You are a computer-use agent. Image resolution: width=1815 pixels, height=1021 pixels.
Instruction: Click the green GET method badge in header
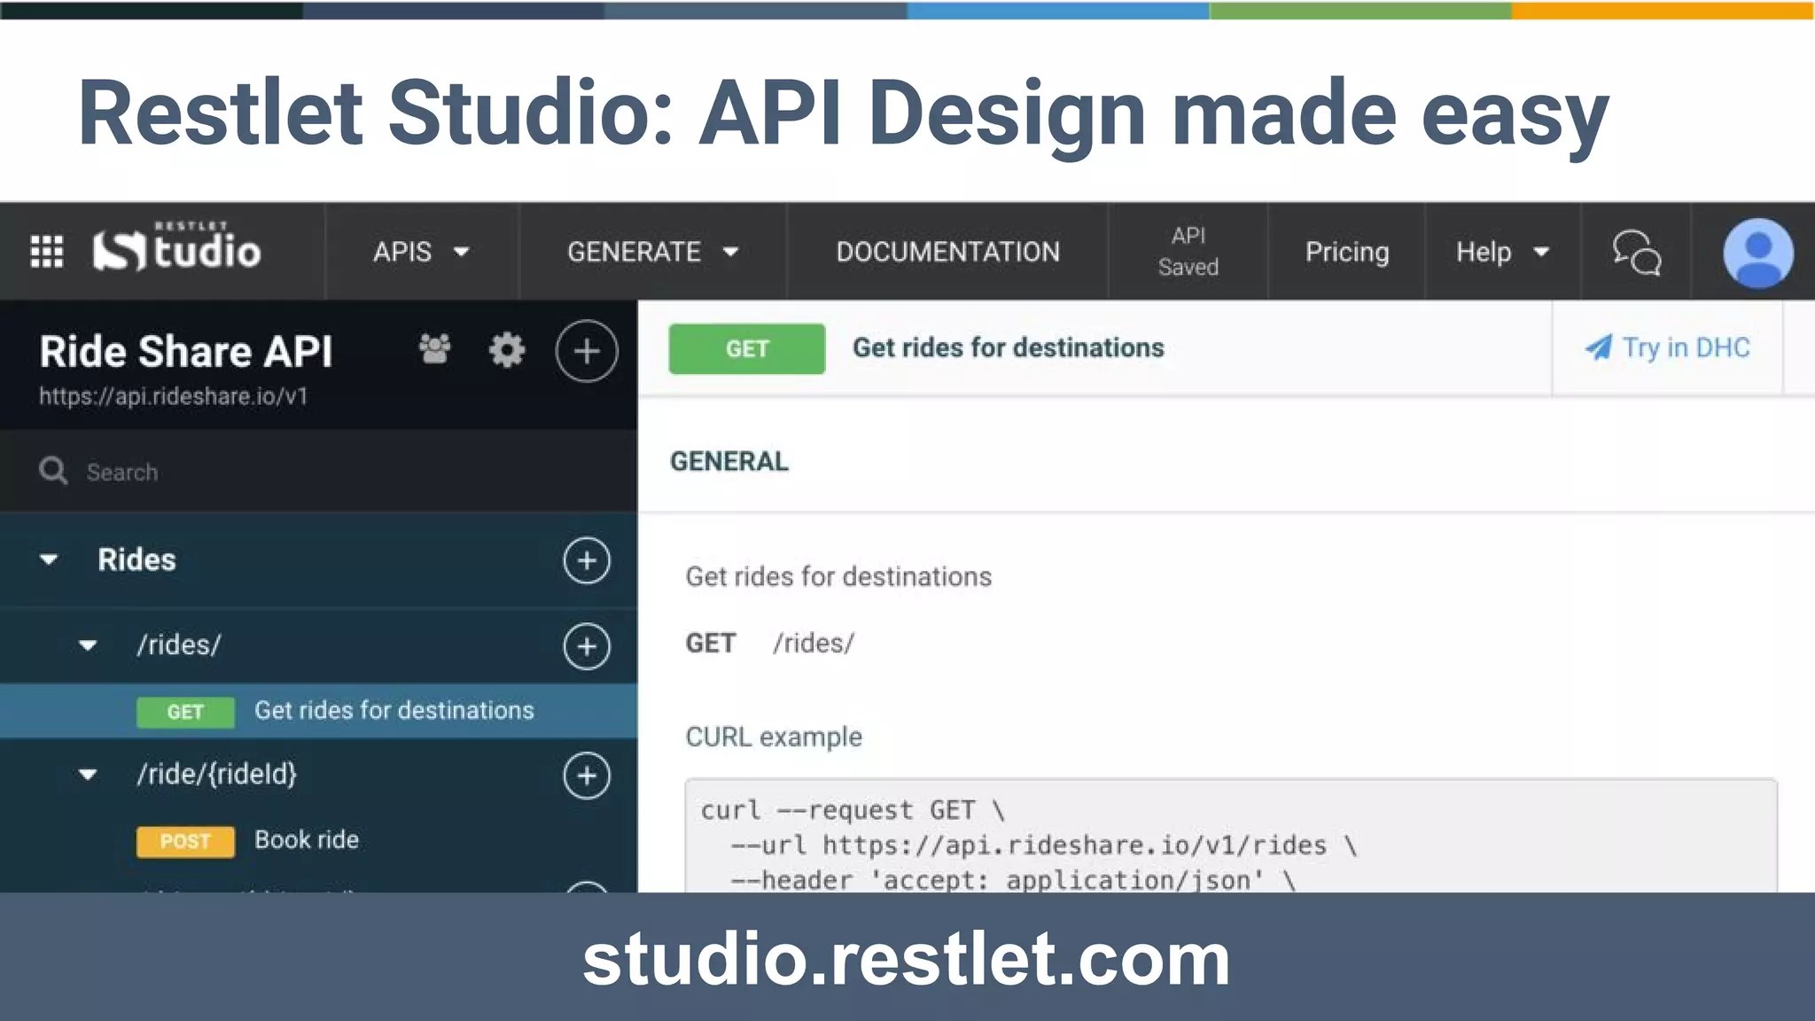(746, 348)
